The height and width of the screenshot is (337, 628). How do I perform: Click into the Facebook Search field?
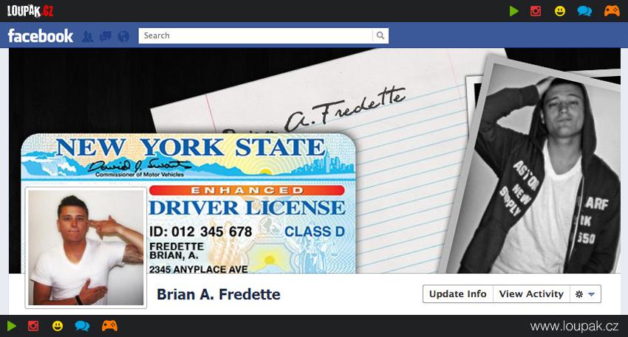[256, 35]
